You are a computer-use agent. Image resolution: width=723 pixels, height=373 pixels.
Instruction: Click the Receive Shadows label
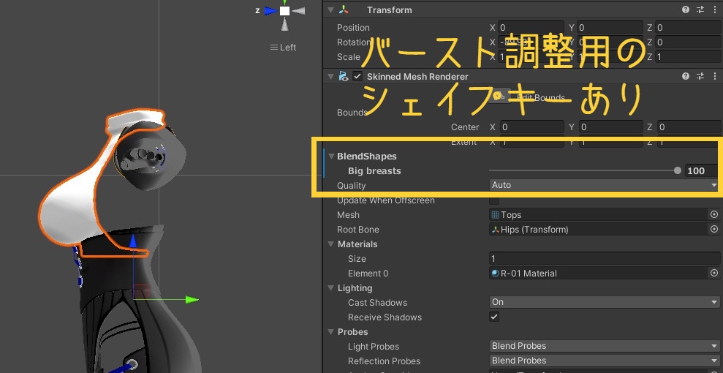tap(385, 317)
